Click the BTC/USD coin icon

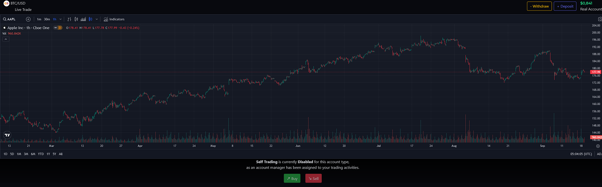(x=6, y=3)
